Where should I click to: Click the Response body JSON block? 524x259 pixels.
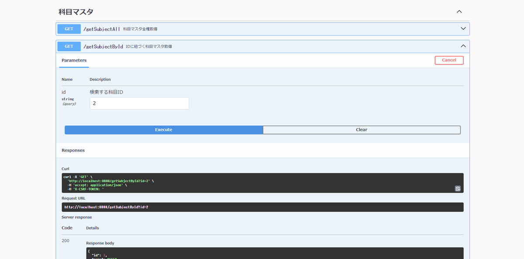tap(275, 253)
